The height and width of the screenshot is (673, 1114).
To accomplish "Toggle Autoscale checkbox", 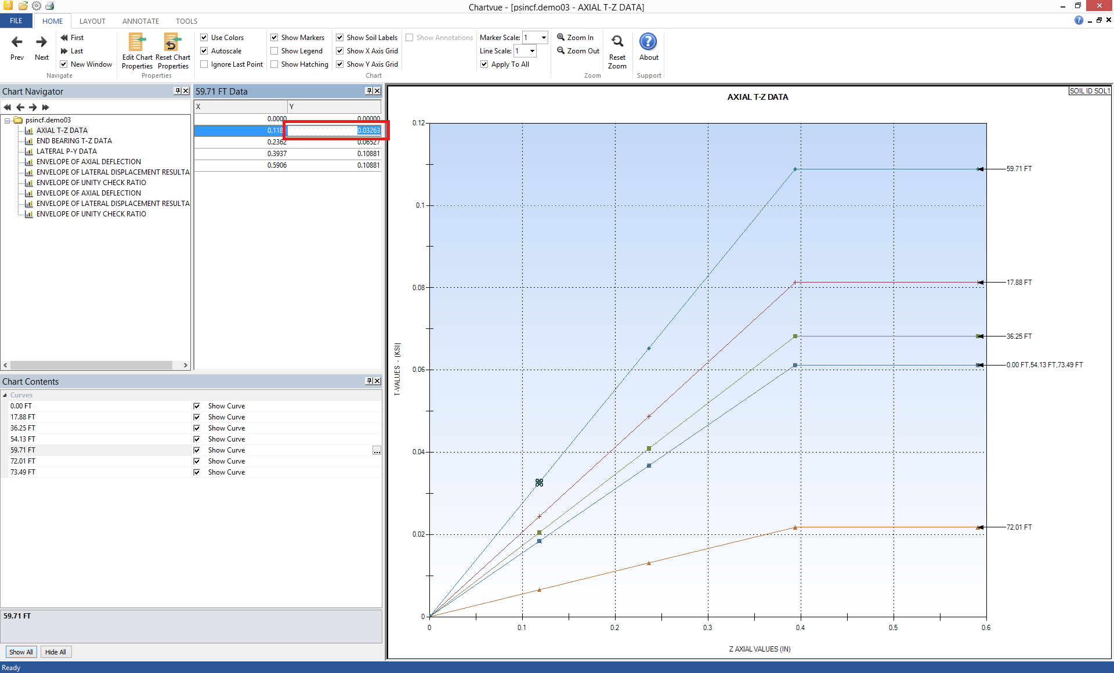I will click(204, 51).
